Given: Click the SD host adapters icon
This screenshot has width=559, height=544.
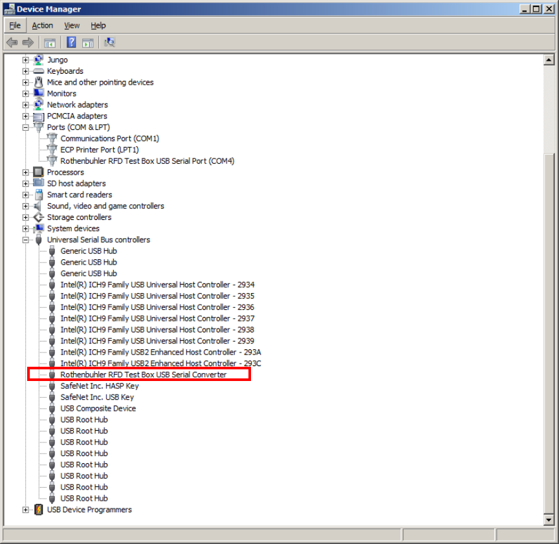Looking at the screenshot, I should pos(39,183).
